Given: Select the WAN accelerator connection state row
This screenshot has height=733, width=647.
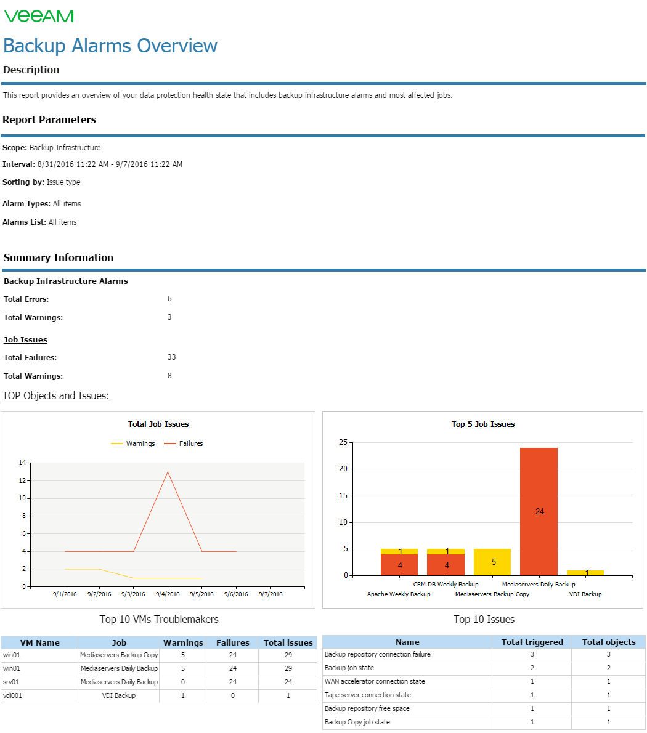Looking at the screenshot, I should [x=484, y=682].
